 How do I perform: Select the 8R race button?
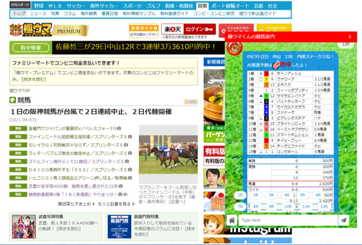pos(256,206)
